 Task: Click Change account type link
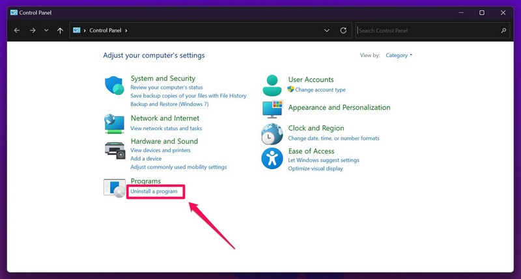point(320,90)
